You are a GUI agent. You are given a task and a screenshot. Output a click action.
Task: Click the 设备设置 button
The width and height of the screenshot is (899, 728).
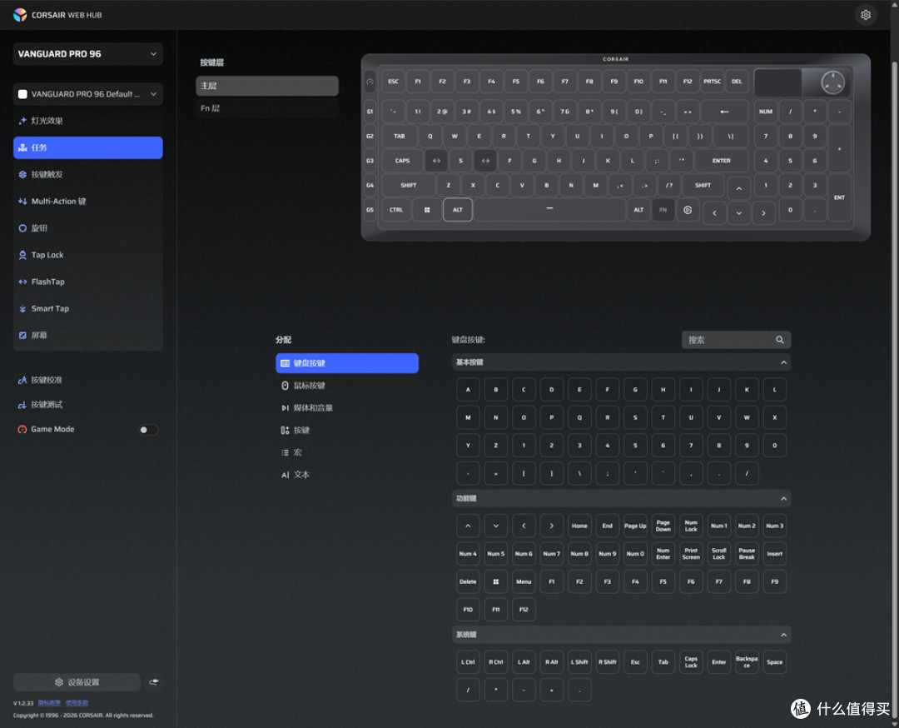coord(77,682)
